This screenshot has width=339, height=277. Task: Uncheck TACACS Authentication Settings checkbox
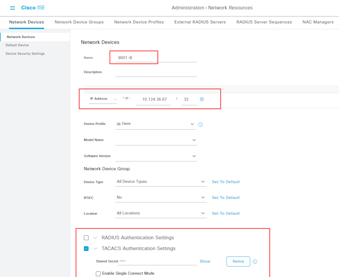click(x=86, y=249)
